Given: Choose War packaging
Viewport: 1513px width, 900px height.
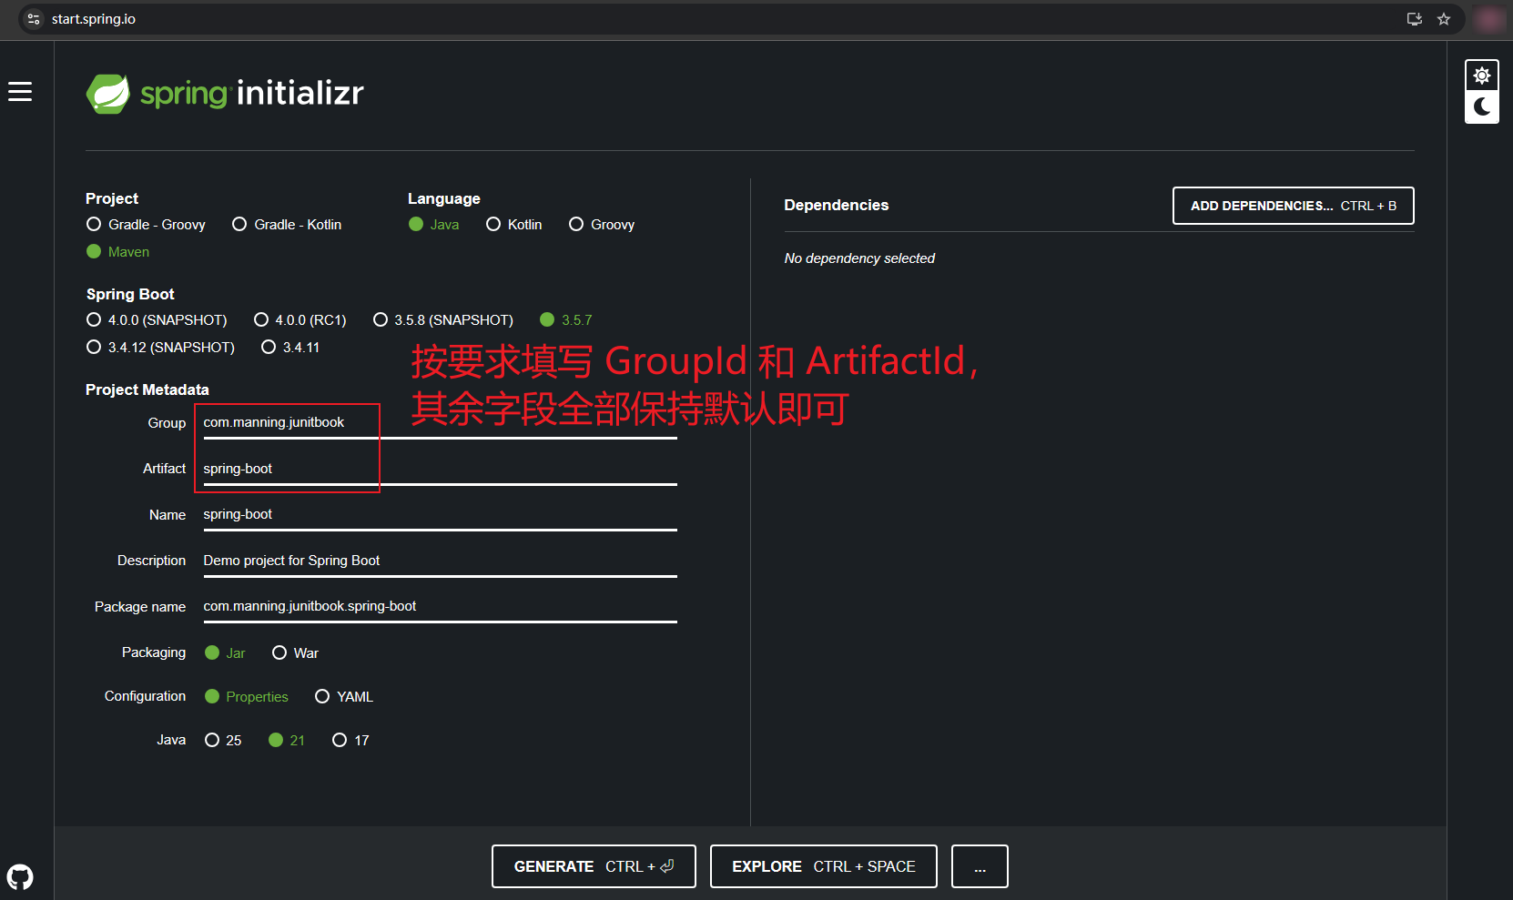Looking at the screenshot, I should [x=296, y=653].
